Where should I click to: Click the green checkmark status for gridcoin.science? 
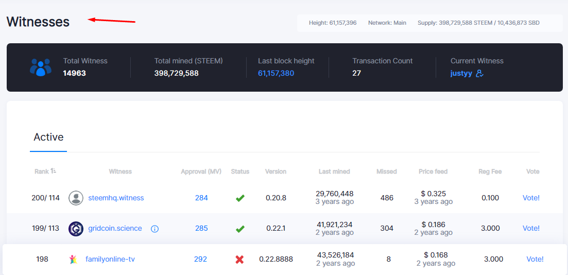click(240, 229)
